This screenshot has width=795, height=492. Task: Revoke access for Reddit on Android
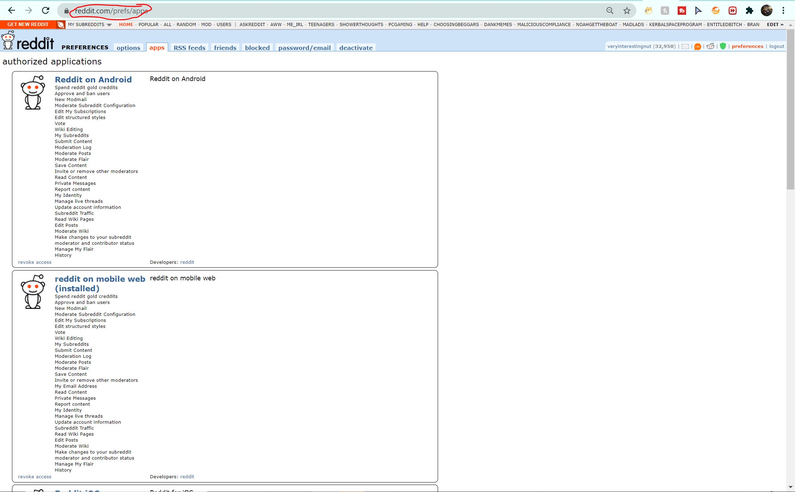coord(35,262)
